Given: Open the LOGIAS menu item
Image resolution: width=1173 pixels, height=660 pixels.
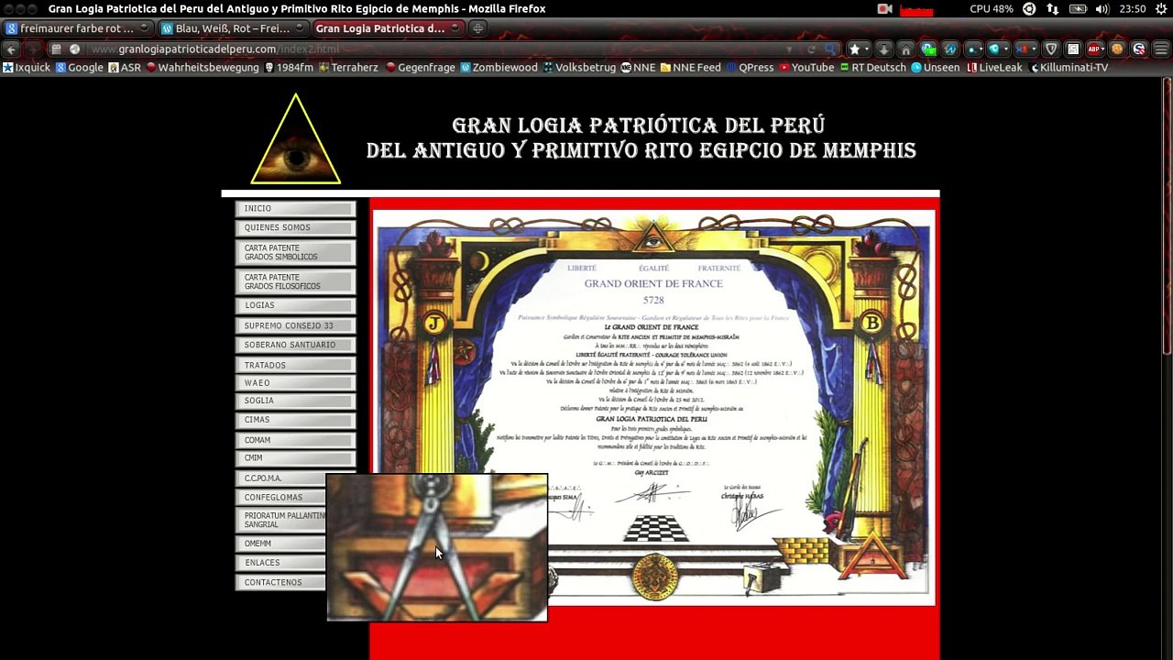Looking at the screenshot, I should [295, 306].
